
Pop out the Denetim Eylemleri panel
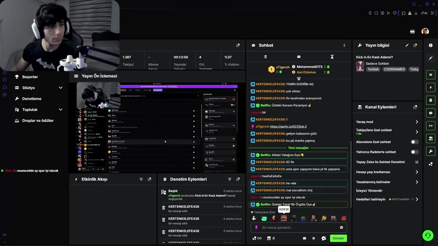point(238,179)
